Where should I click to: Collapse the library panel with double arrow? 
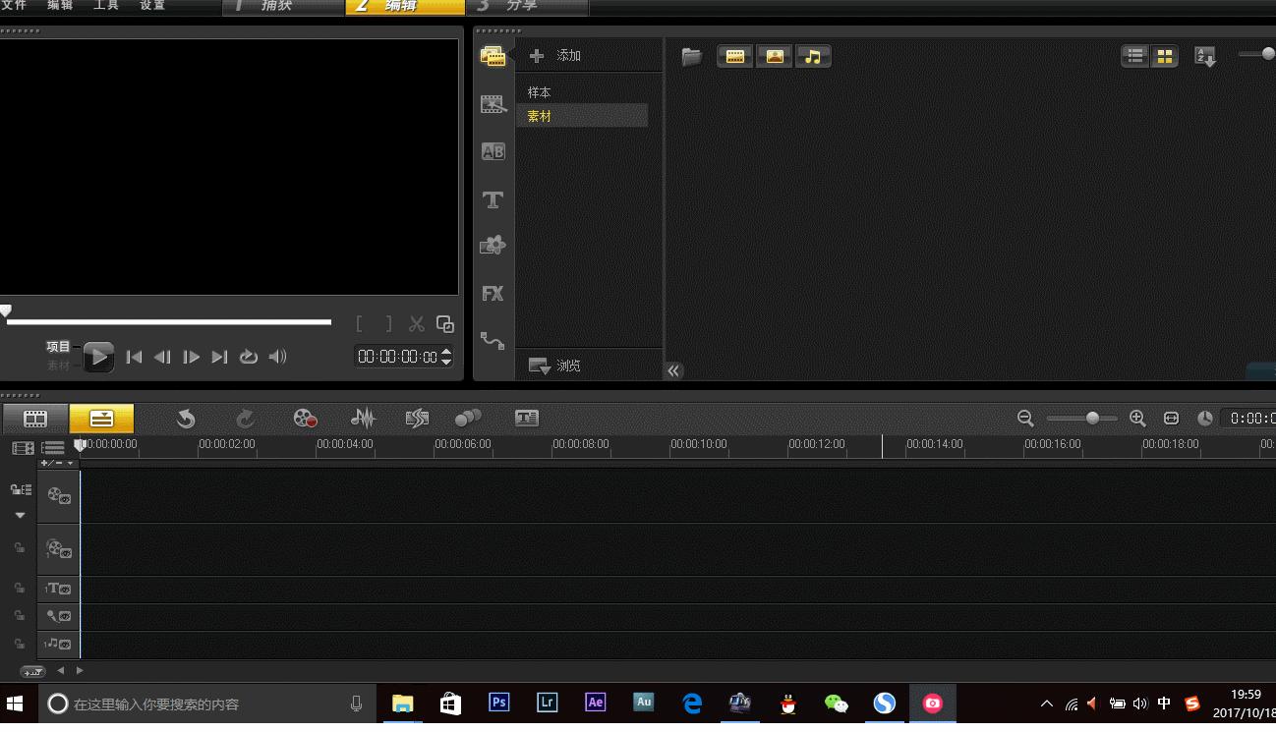tap(673, 370)
